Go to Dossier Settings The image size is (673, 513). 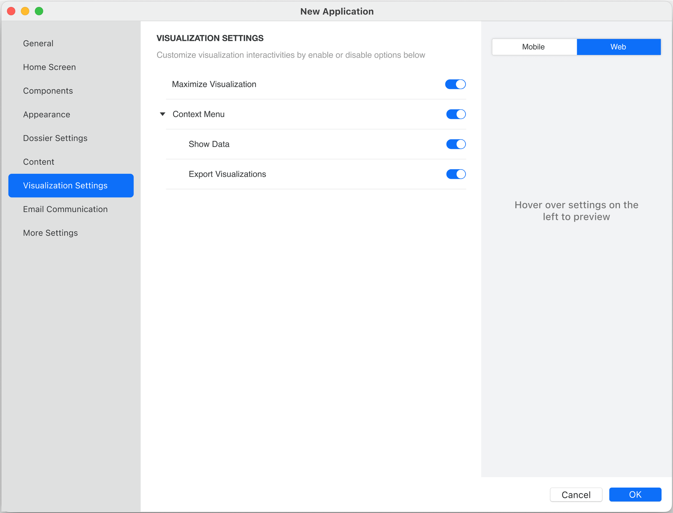pyautogui.click(x=55, y=138)
